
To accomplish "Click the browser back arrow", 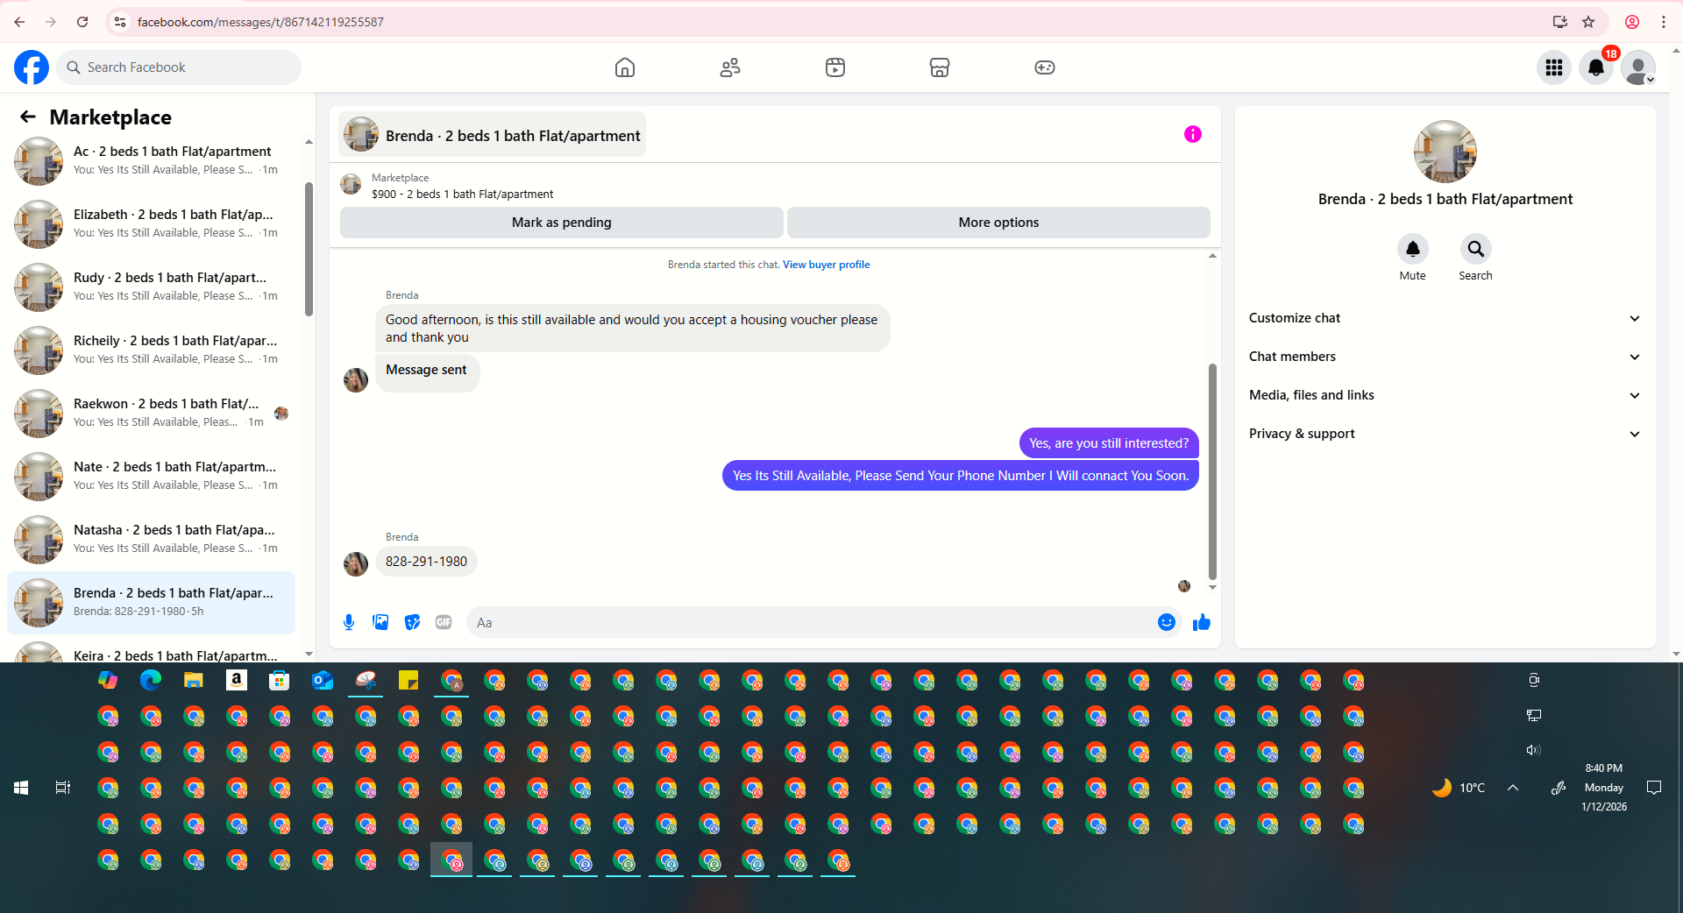I will 19,22.
